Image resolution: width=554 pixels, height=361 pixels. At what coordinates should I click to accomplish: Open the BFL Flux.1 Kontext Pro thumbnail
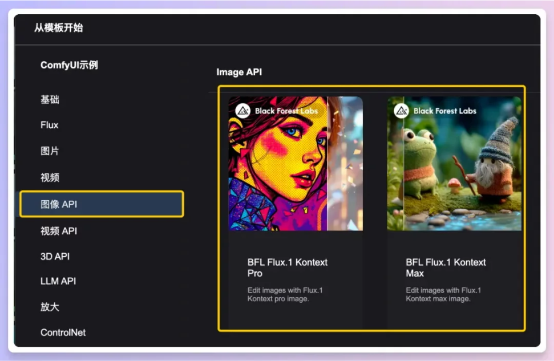tap(296, 164)
